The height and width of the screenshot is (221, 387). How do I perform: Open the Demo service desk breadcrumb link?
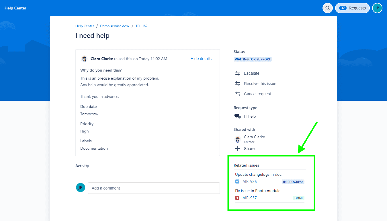[x=115, y=26]
